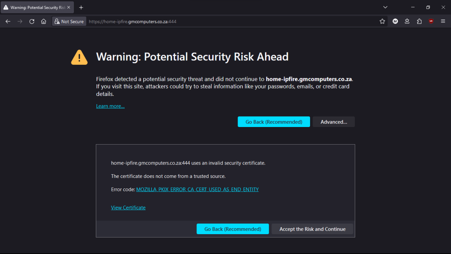Restore down the browser window
451x254 pixels.
[428, 7]
